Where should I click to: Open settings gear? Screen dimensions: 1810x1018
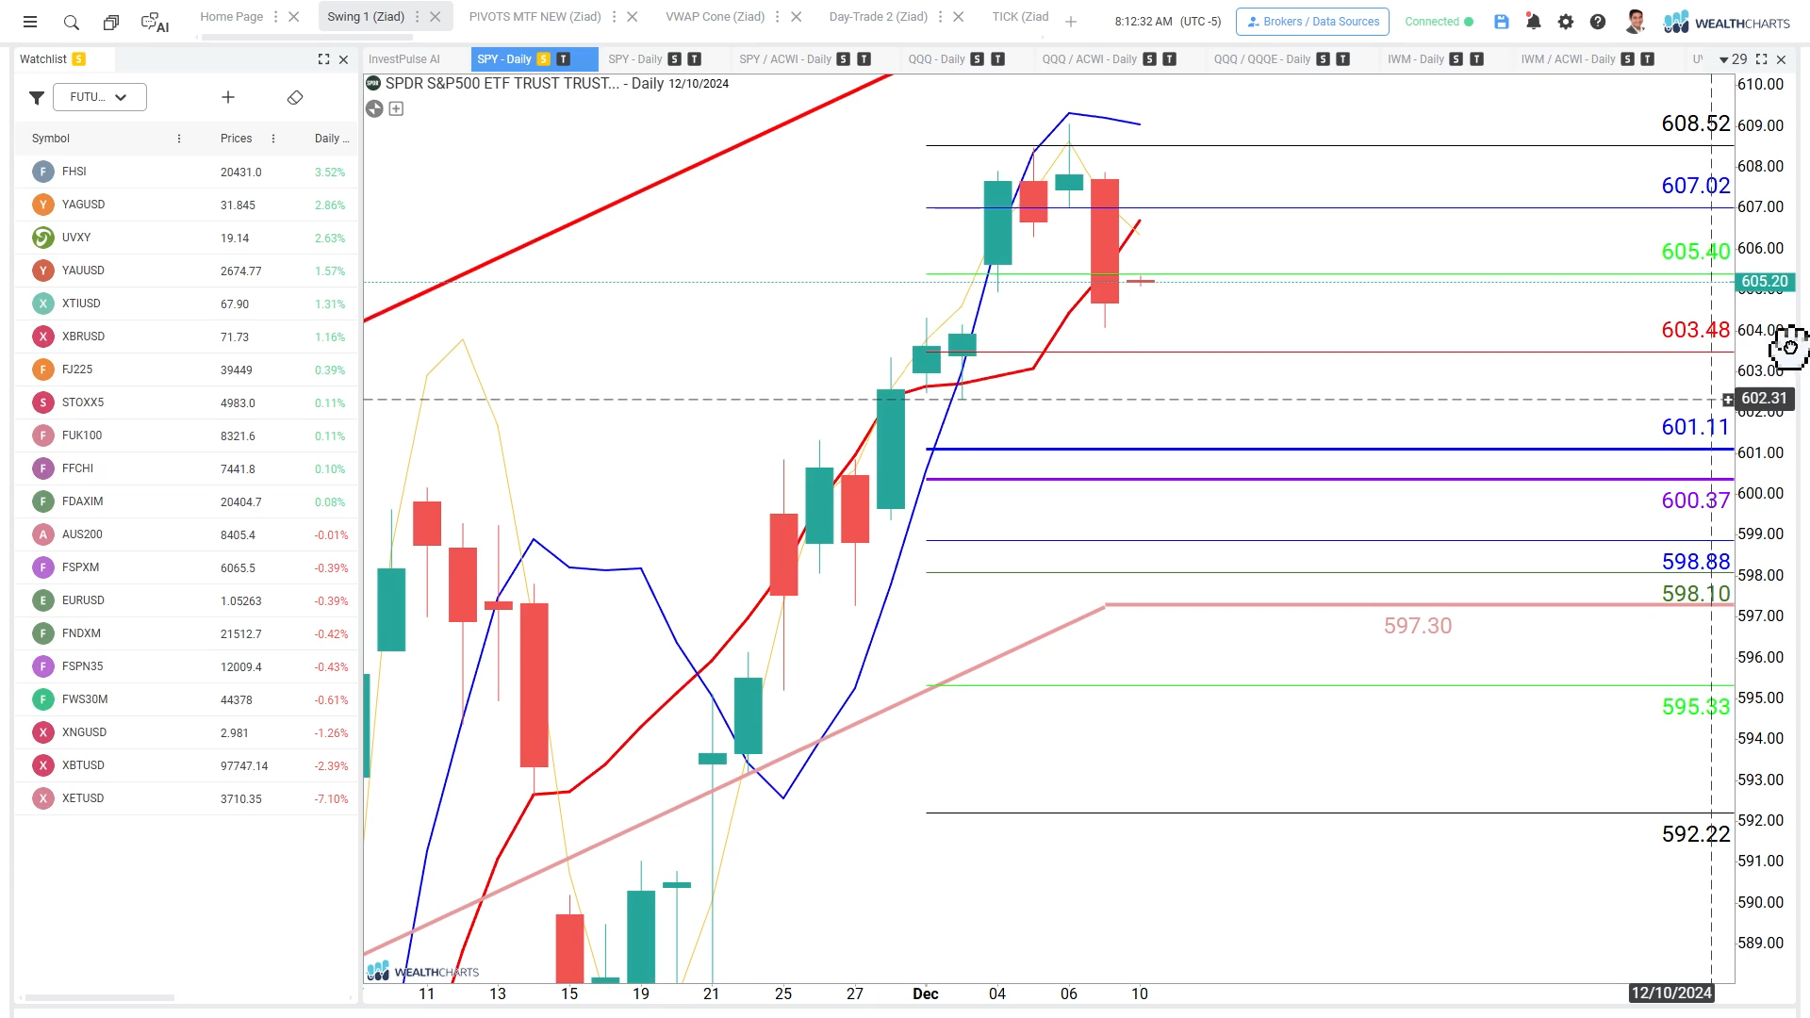click(x=1566, y=22)
